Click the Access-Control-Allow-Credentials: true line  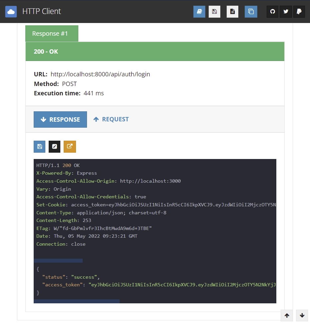click(x=91, y=197)
